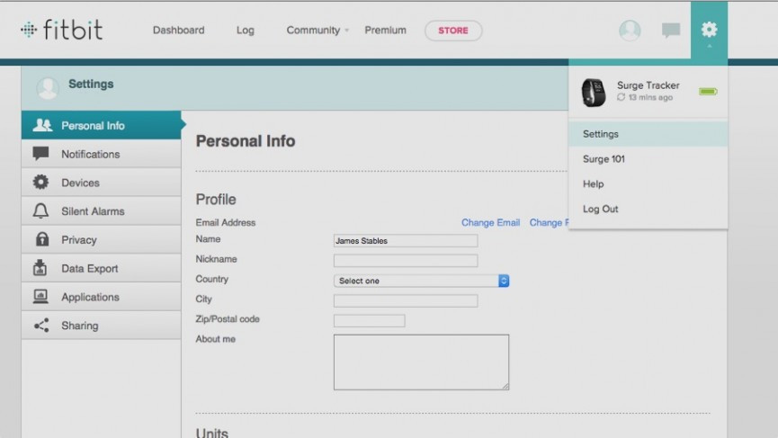Image resolution: width=778 pixels, height=438 pixels.
Task: Click the Sharing icon in sidebar
Action: tap(41, 326)
